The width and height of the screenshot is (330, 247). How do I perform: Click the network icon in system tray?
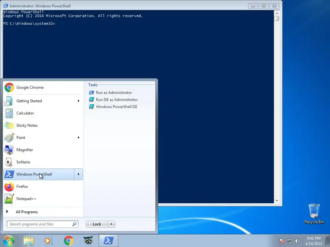coord(290,241)
